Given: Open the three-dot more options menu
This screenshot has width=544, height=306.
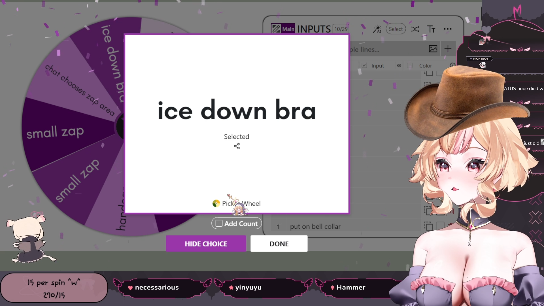Looking at the screenshot, I should pos(448,29).
